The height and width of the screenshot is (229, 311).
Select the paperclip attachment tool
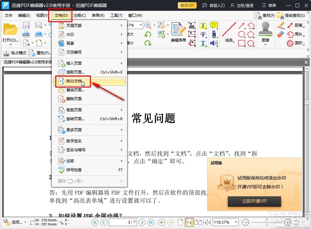coord(214,34)
